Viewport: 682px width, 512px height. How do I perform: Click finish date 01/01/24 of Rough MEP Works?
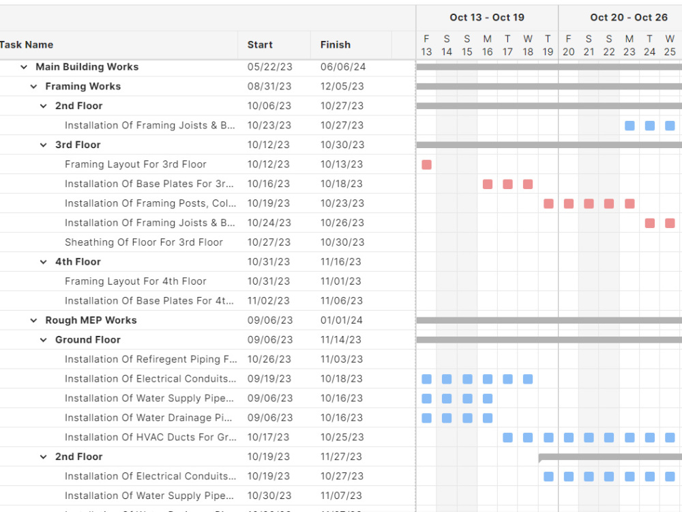coord(342,320)
